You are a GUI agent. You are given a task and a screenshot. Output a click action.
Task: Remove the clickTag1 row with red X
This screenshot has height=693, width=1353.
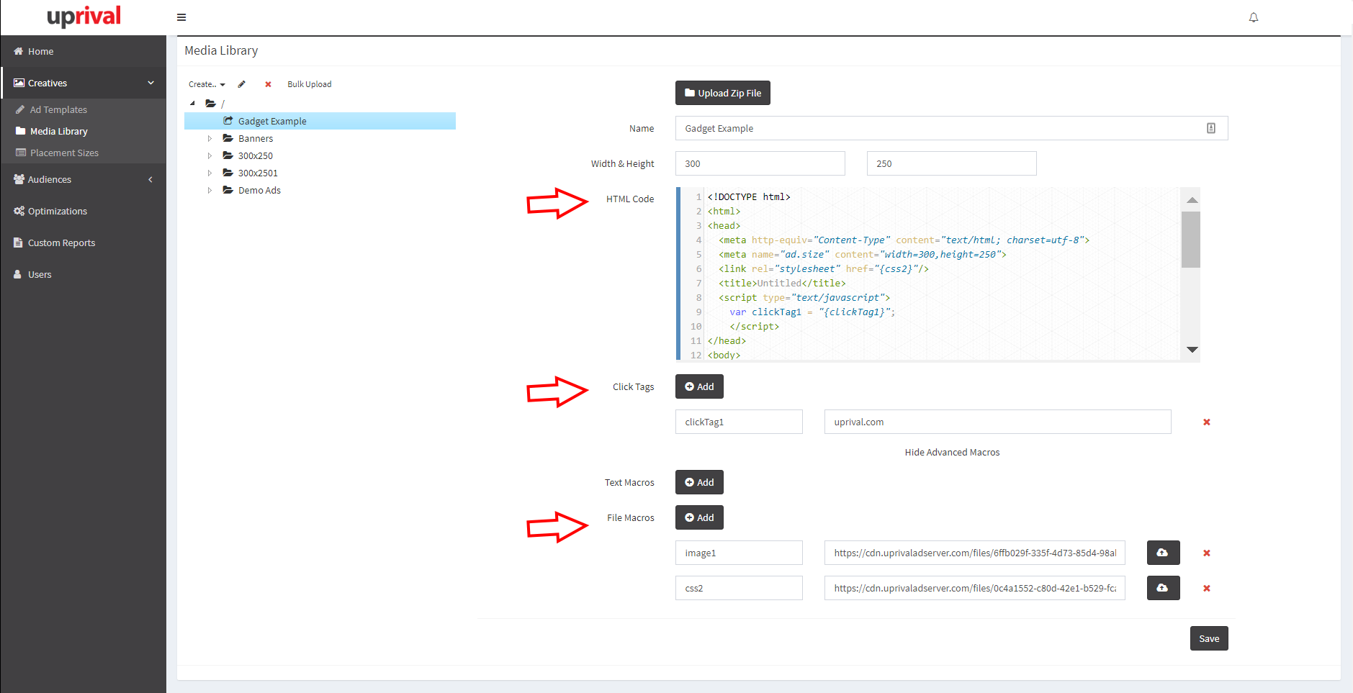(x=1207, y=422)
